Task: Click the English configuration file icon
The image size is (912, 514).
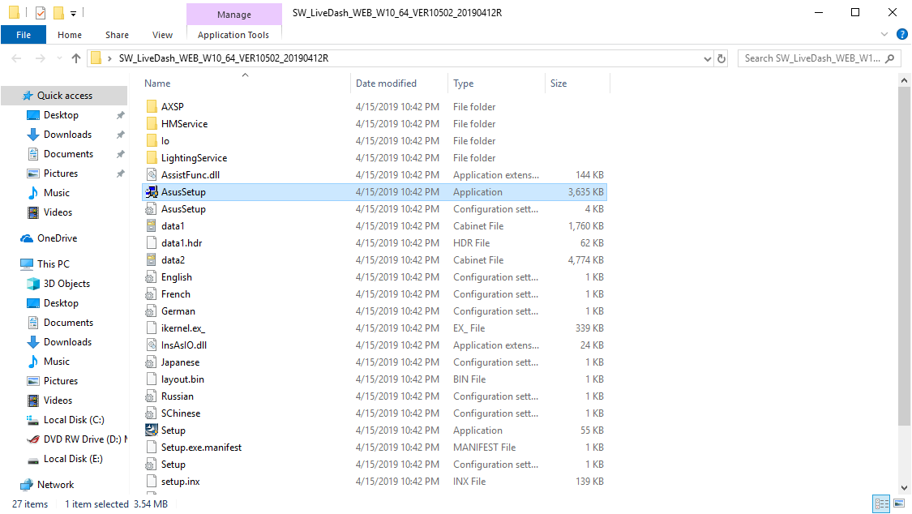Action: pos(152,277)
